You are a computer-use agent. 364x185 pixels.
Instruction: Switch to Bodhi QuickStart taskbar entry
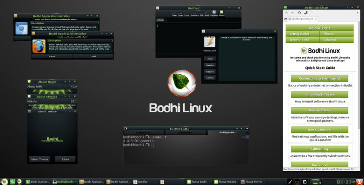pos(37,182)
